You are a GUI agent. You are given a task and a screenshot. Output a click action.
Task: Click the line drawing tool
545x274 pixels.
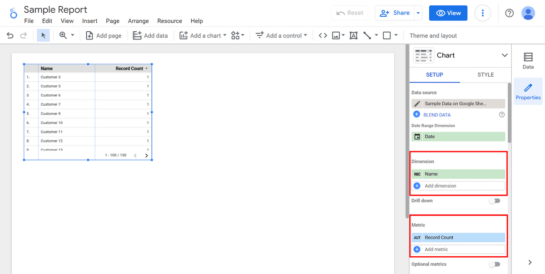tap(367, 35)
